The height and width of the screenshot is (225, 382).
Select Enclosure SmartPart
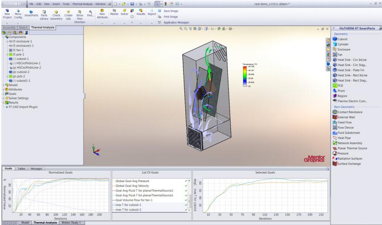pyautogui.click(x=341, y=49)
